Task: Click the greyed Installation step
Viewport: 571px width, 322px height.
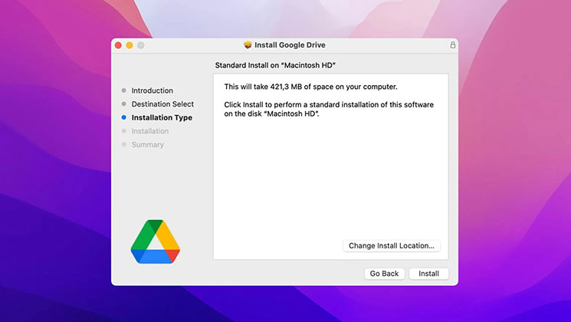Action: click(150, 131)
